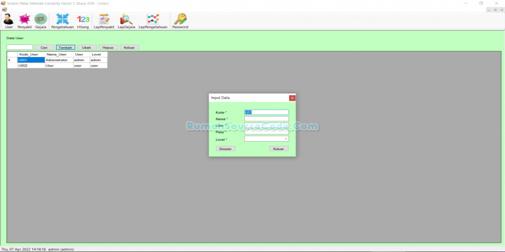
Task: Open the Pengetahuan toolbar icon
Action: point(63,21)
